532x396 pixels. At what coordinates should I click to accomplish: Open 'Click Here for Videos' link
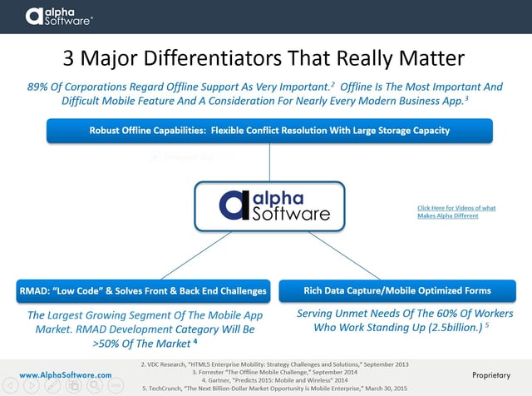pyautogui.click(x=456, y=212)
